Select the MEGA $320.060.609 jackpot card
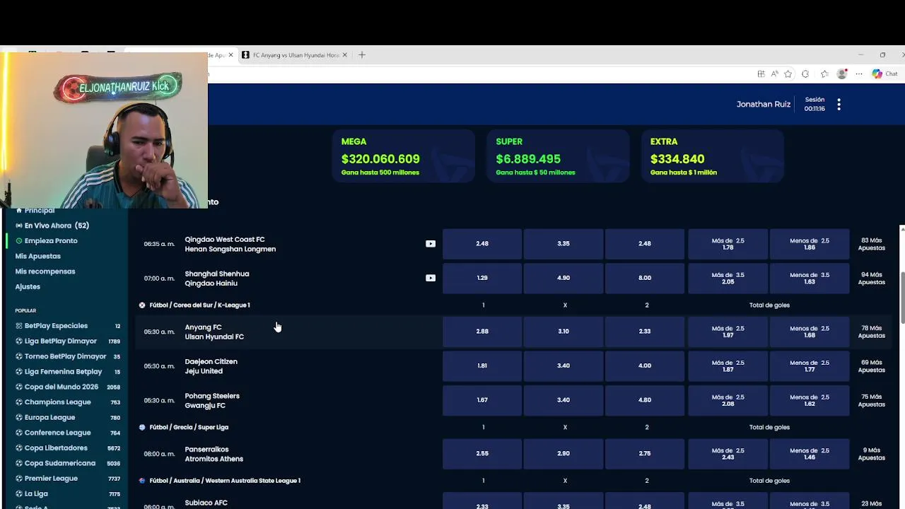This screenshot has width=905, height=509. 404,156
